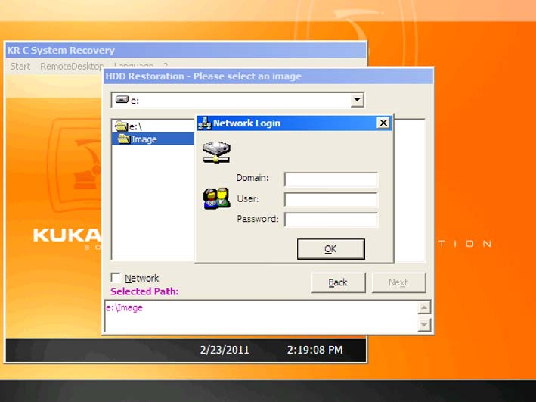Screen dimensions: 536x402
Task: Click the users icon beside the User field
Action: (x=216, y=198)
